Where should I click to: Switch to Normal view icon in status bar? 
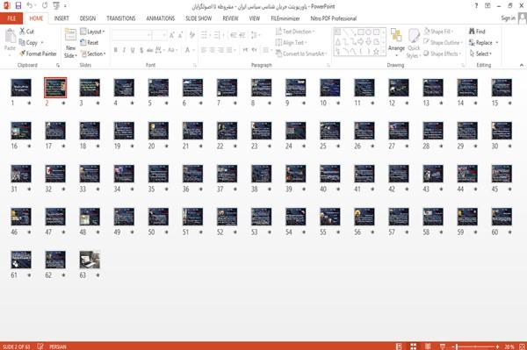(x=399, y=346)
